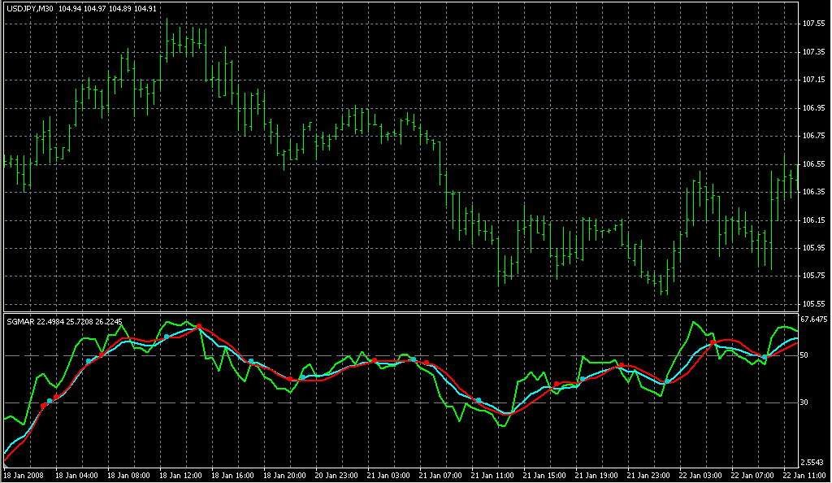
Task: Click the 22 Jan 11:00 time label
Action: (804, 475)
